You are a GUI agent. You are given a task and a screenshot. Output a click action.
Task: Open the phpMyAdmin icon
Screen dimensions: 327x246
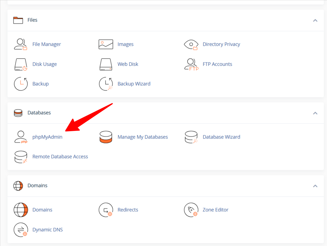(21, 137)
